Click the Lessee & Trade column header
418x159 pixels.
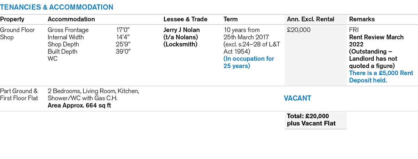tap(185, 19)
